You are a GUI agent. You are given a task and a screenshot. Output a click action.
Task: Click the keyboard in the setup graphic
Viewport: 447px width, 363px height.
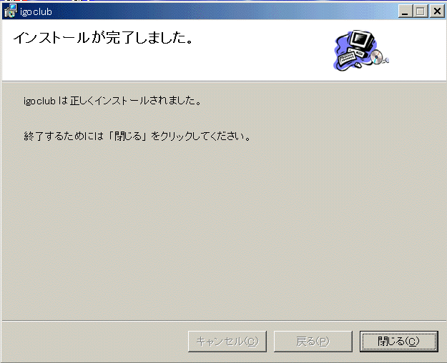tap(347, 58)
